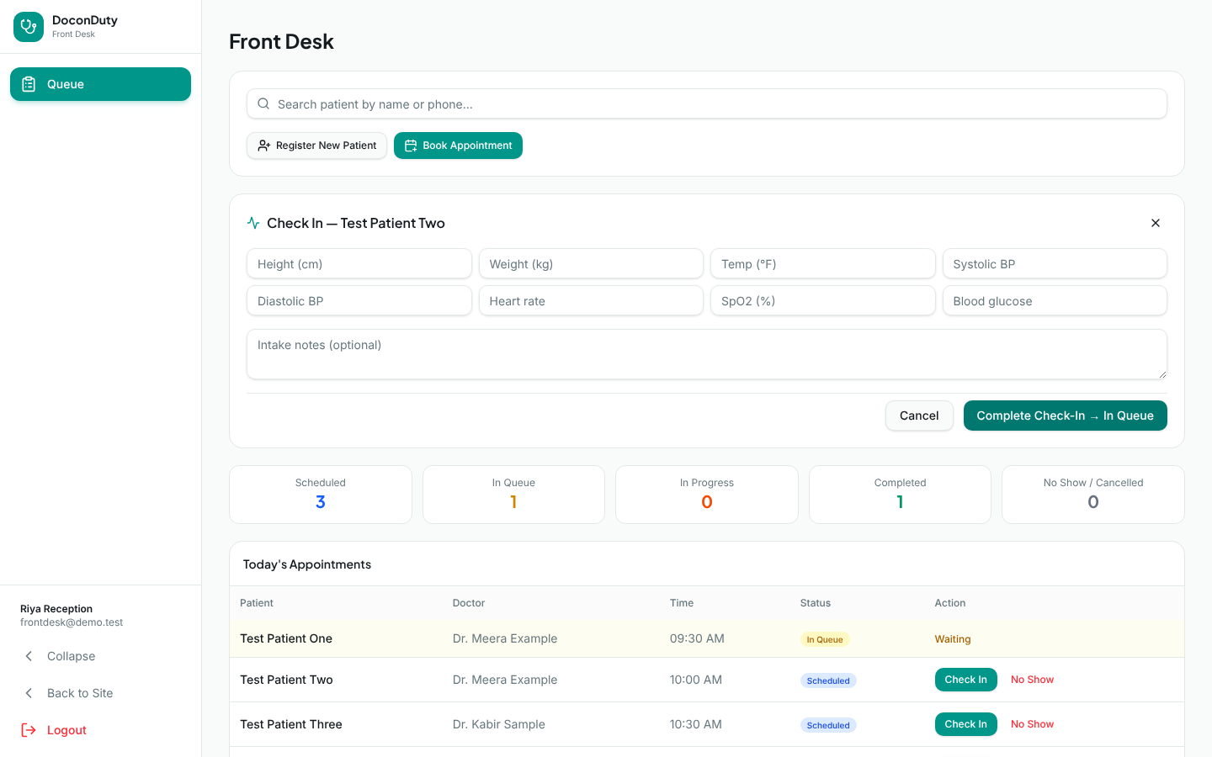Click the In Queue count card
Viewport: 1212px width, 757px height.
click(x=513, y=495)
